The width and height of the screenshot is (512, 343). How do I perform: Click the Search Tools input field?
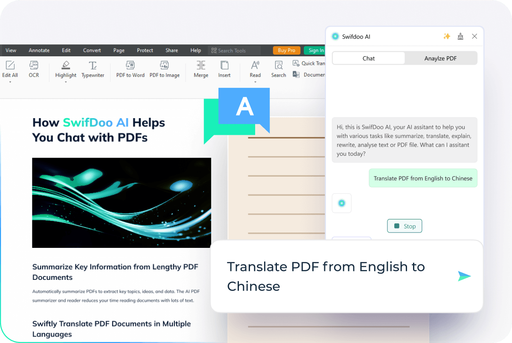[234, 51]
